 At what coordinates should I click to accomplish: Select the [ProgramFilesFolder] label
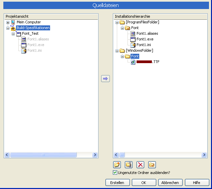pyautogui.click(x=143, y=22)
